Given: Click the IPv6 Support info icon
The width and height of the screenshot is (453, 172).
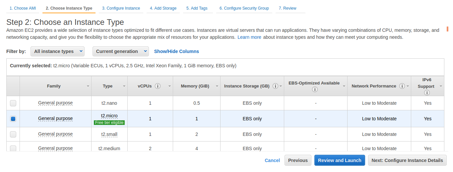Looking at the screenshot, I should pyautogui.click(x=427, y=93).
